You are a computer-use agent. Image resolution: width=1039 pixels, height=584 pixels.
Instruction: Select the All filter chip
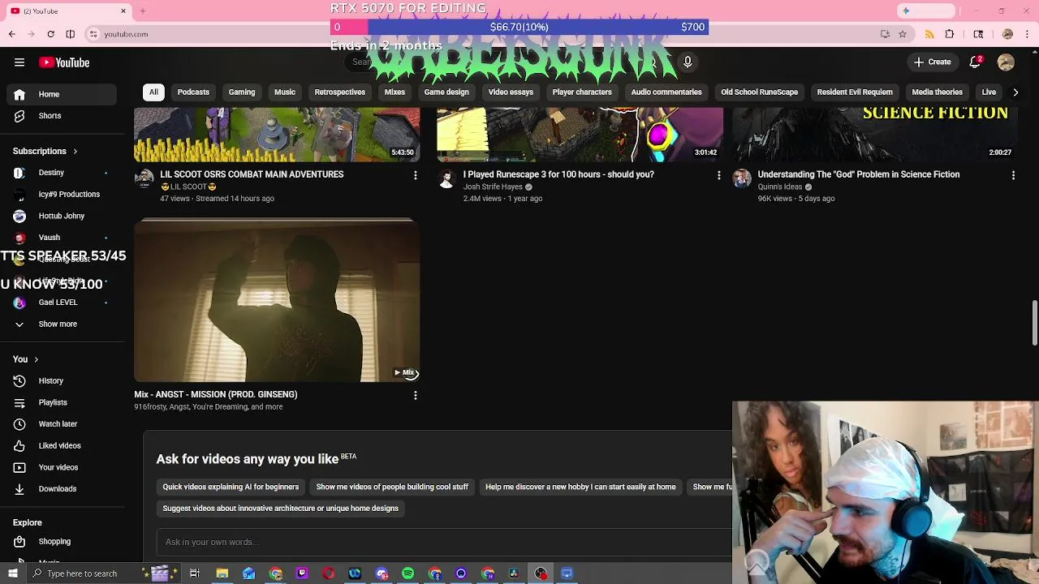pyautogui.click(x=153, y=92)
